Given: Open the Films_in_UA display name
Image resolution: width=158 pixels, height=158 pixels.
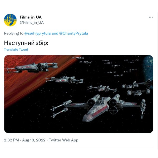Looking at the screenshot, I should [31, 17].
